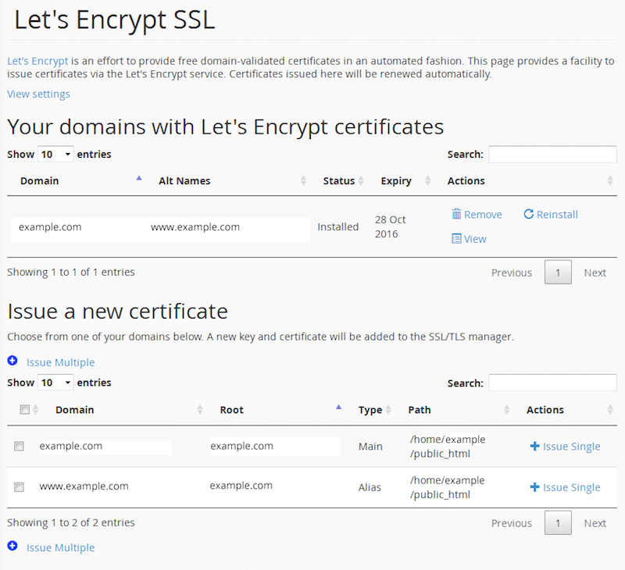Open the entries dropdown in certificates table
The height and width of the screenshot is (570, 625).
(x=55, y=155)
